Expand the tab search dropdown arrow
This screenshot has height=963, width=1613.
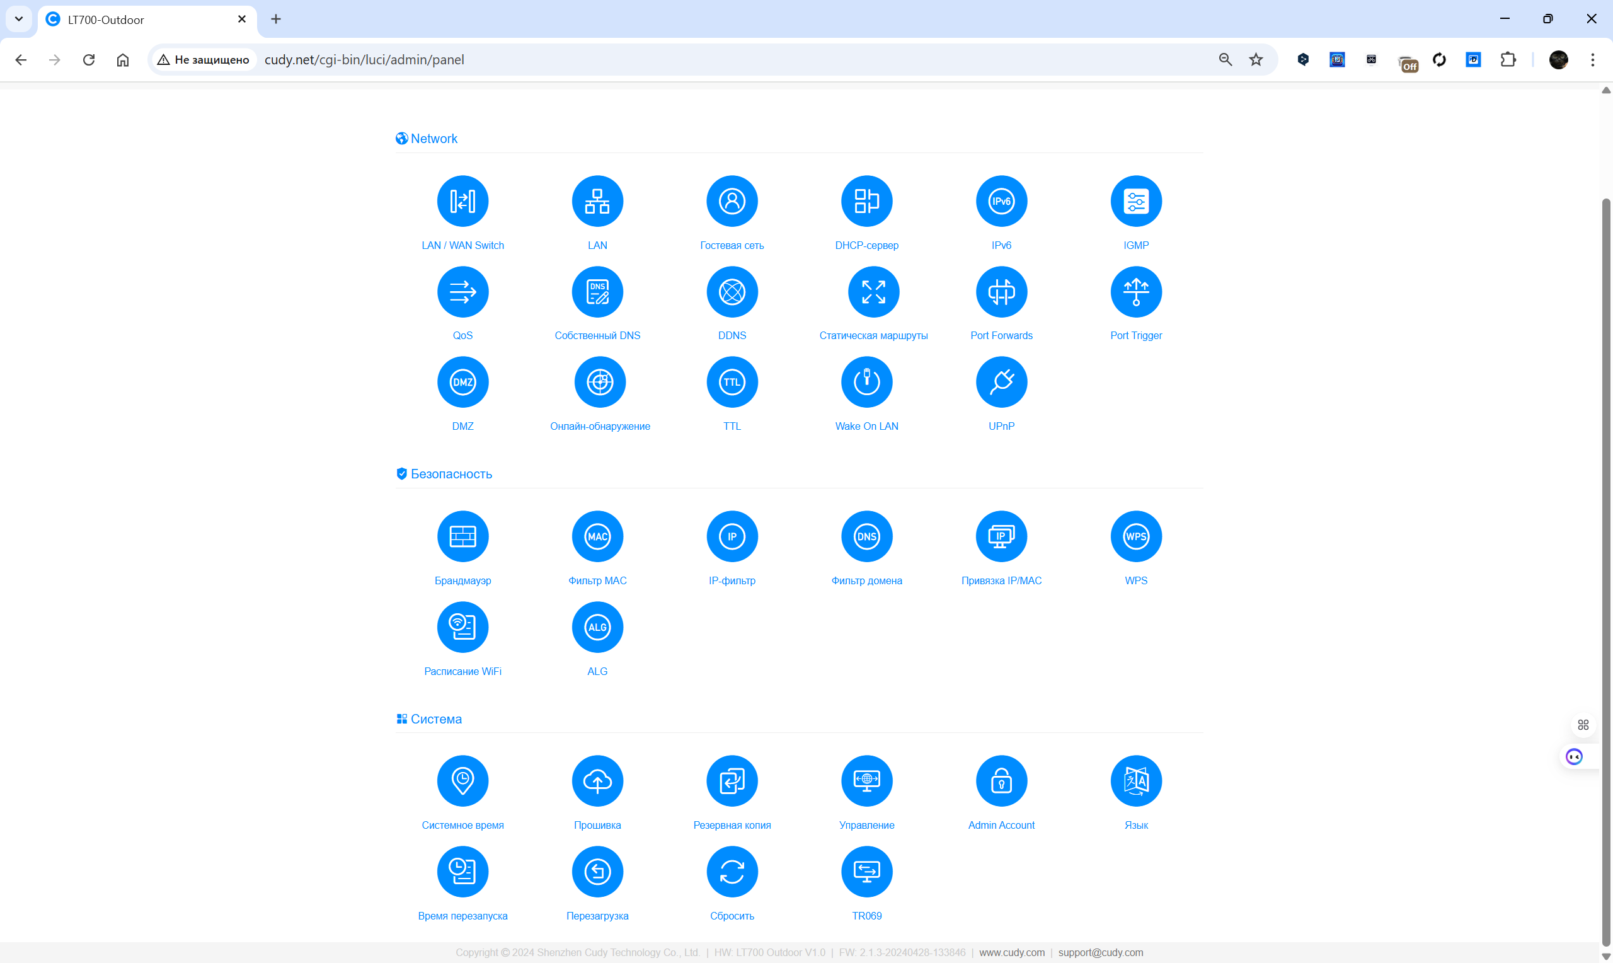(x=19, y=19)
